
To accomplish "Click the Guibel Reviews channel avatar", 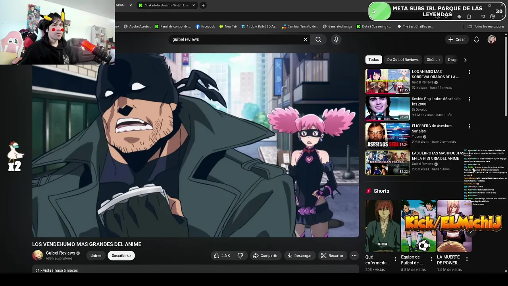I will click(x=38, y=255).
